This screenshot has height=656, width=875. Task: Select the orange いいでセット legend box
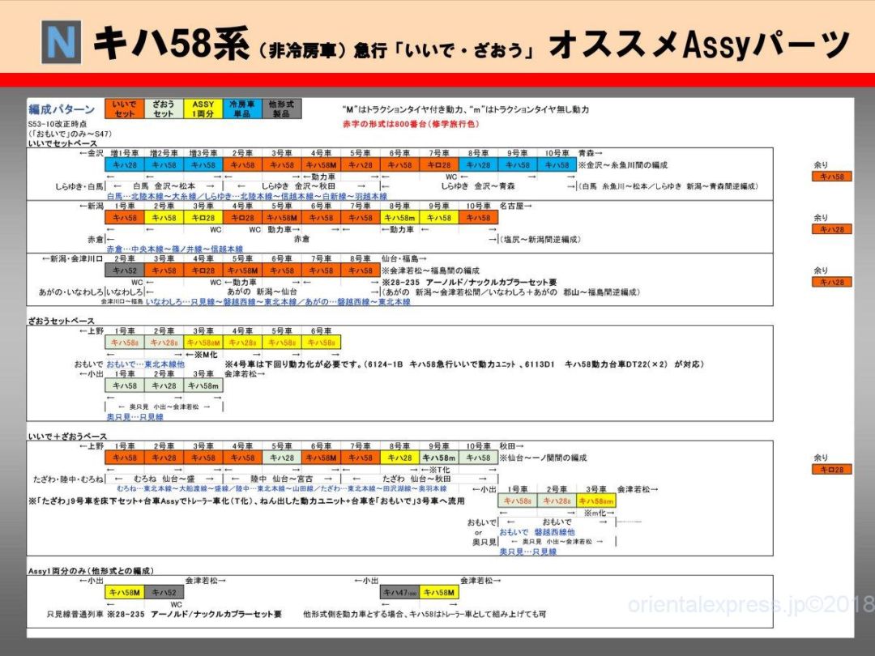(125, 109)
